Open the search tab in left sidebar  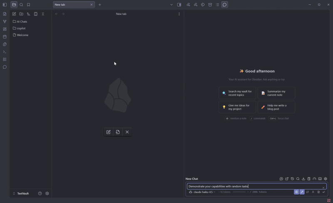point(21,5)
